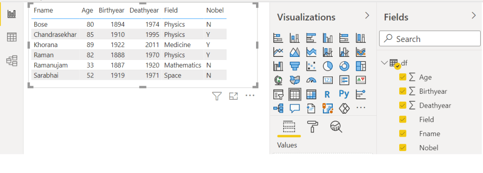Image resolution: width=483 pixels, height=173 pixels.
Task: Select the Funnel chart visual
Action: (x=294, y=66)
